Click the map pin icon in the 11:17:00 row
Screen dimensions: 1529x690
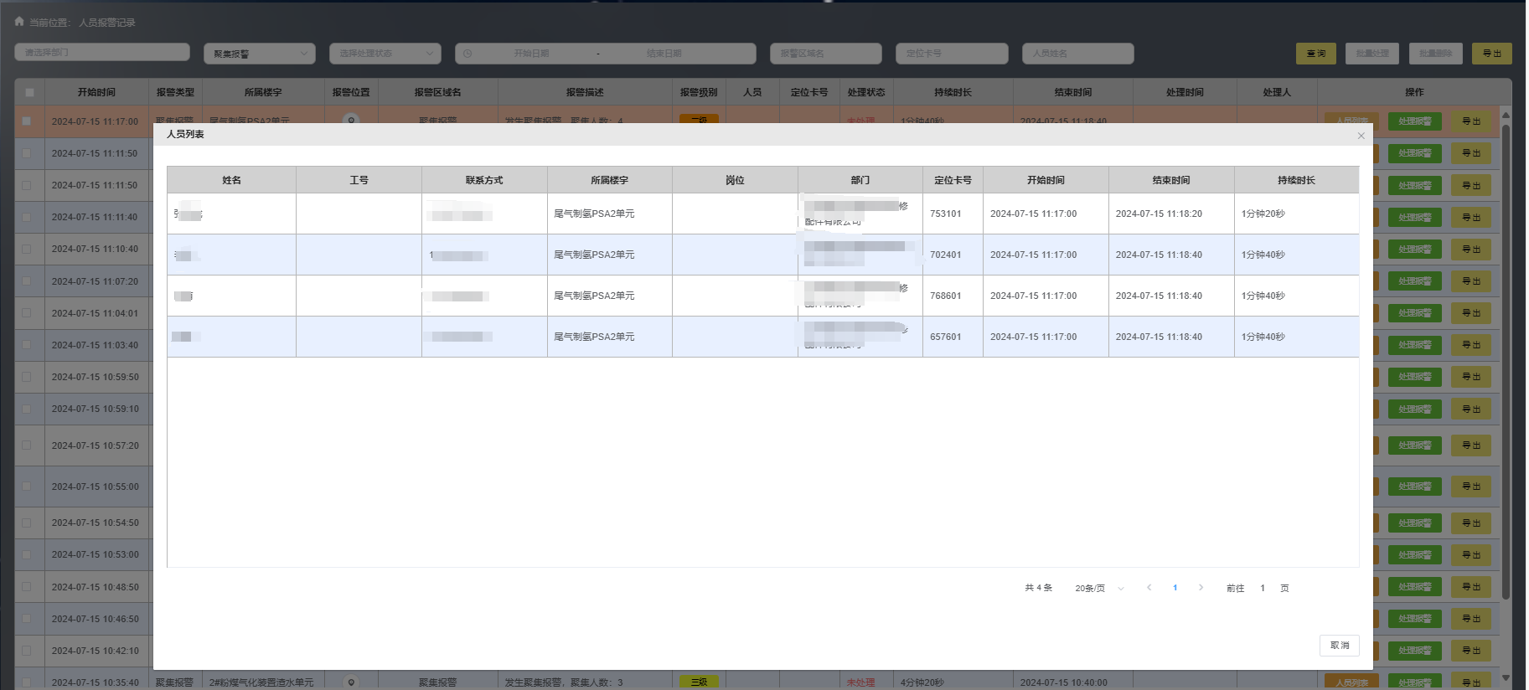point(351,120)
